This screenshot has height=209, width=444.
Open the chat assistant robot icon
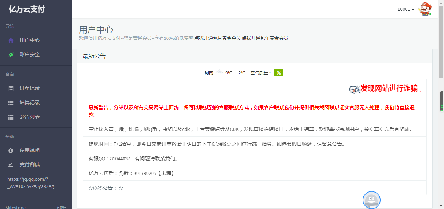372,200
